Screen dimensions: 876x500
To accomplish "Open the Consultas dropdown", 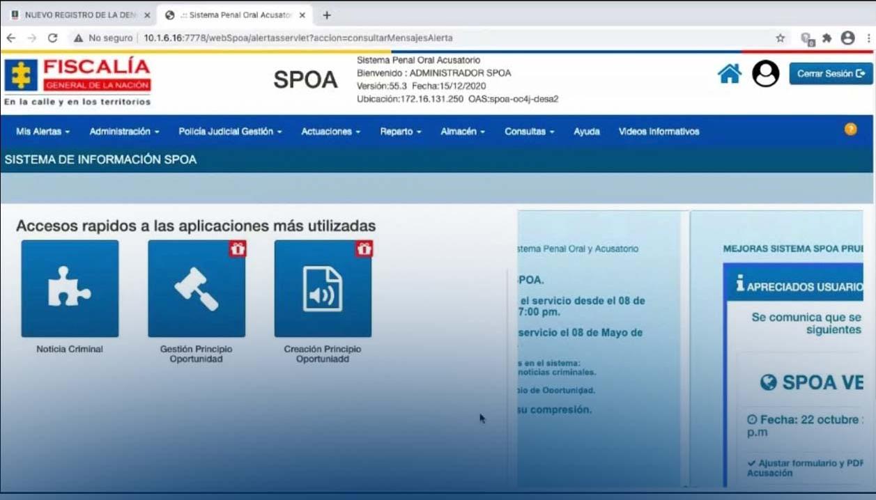I will pos(529,132).
